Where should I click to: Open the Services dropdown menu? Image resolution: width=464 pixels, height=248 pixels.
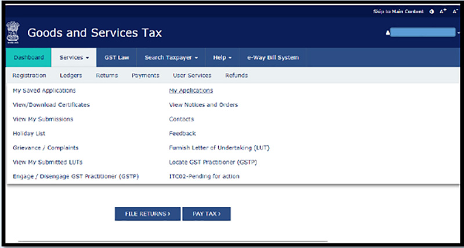(74, 57)
